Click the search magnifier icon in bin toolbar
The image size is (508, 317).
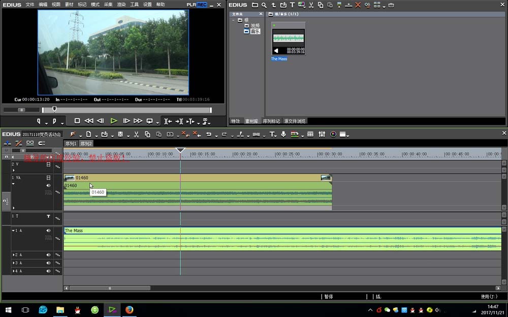(264, 5)
